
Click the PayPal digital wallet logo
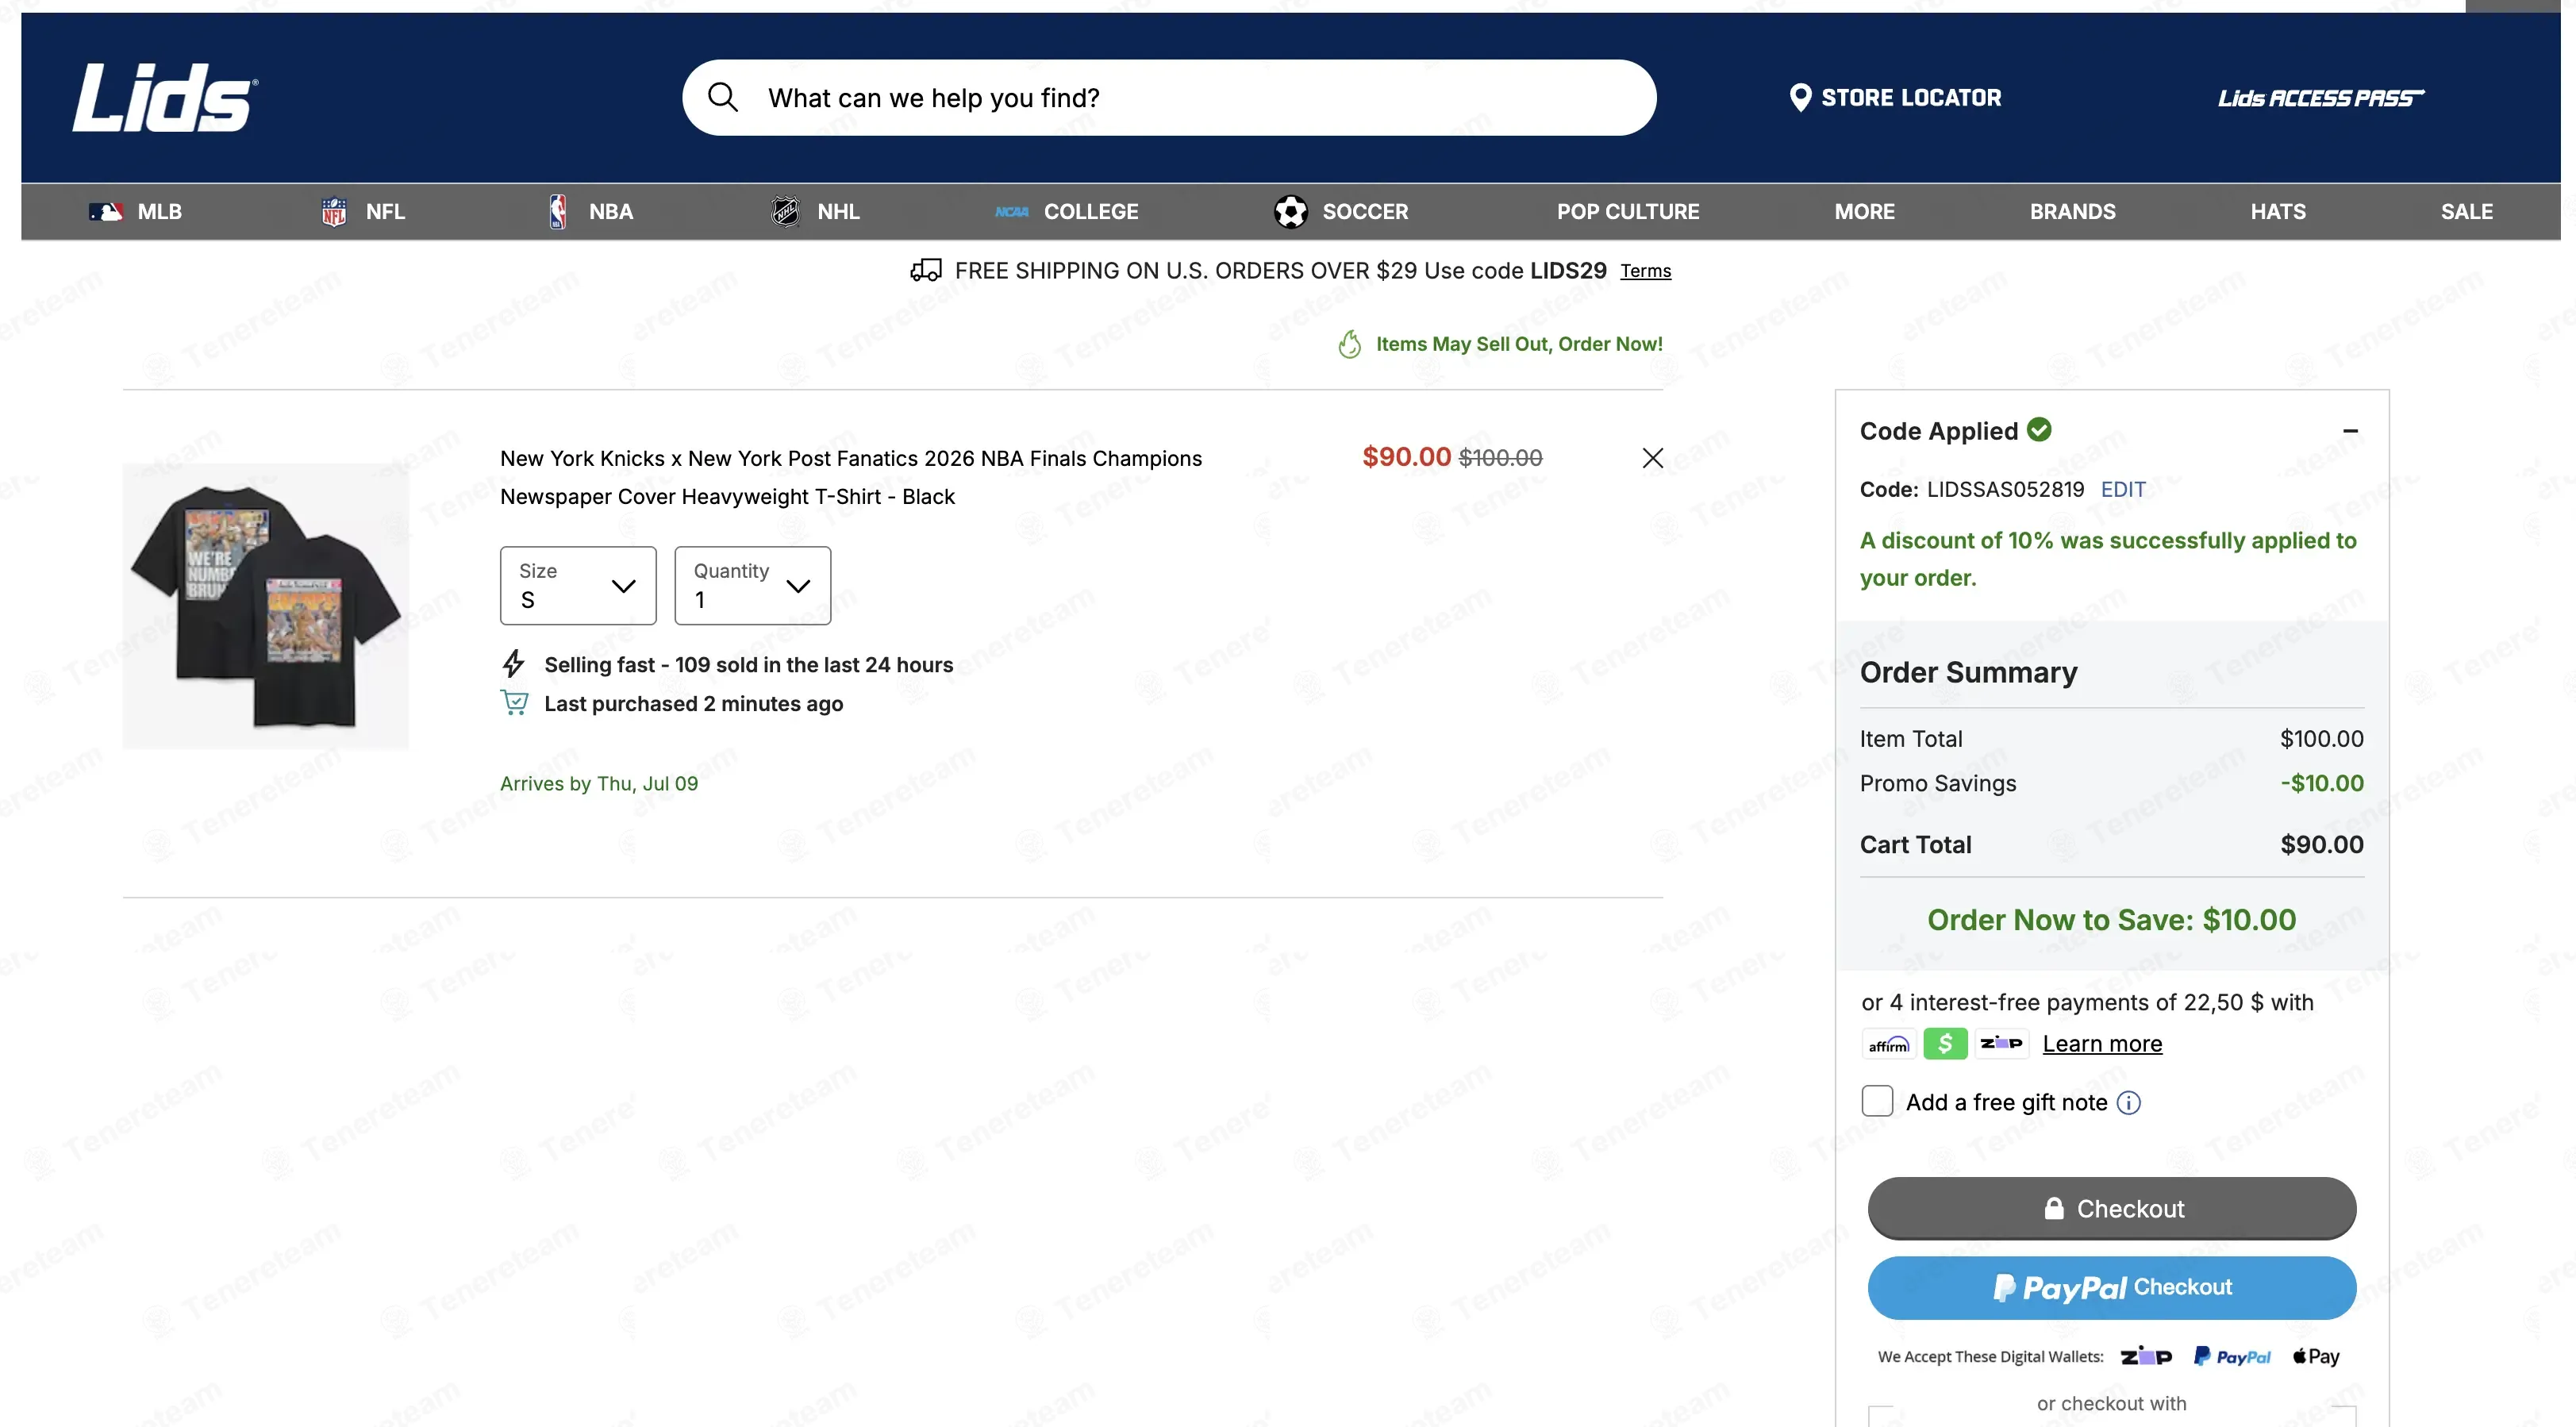[2232, 1356]
